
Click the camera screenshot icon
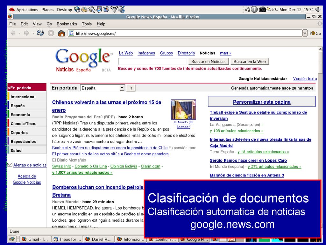pos(262,9)
